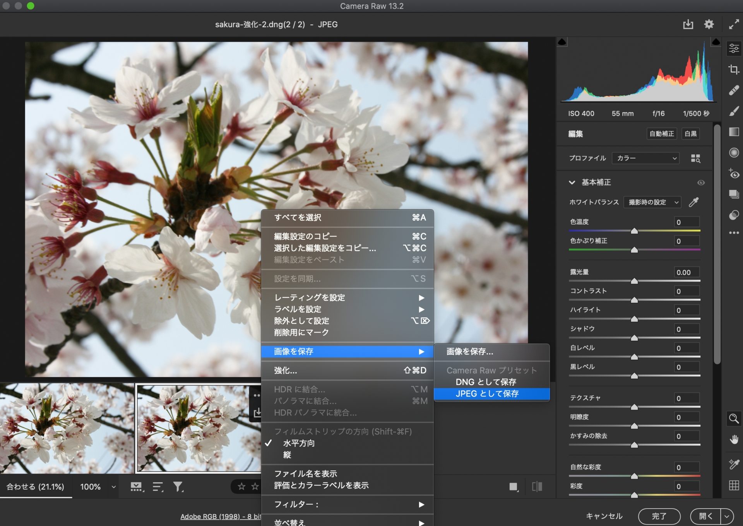This screenshot has height=526, width=743.
Task: Click the Save Image download icon
Action: 688,24
